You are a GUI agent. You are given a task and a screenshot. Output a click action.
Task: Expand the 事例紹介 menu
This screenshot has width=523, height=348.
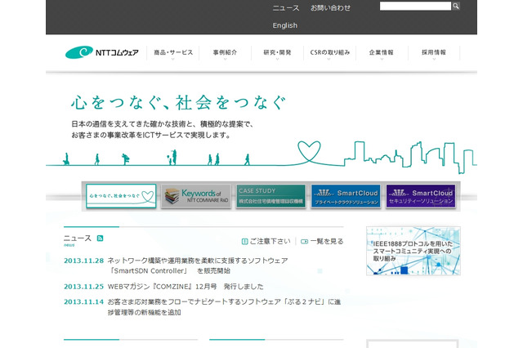point(226,53)
